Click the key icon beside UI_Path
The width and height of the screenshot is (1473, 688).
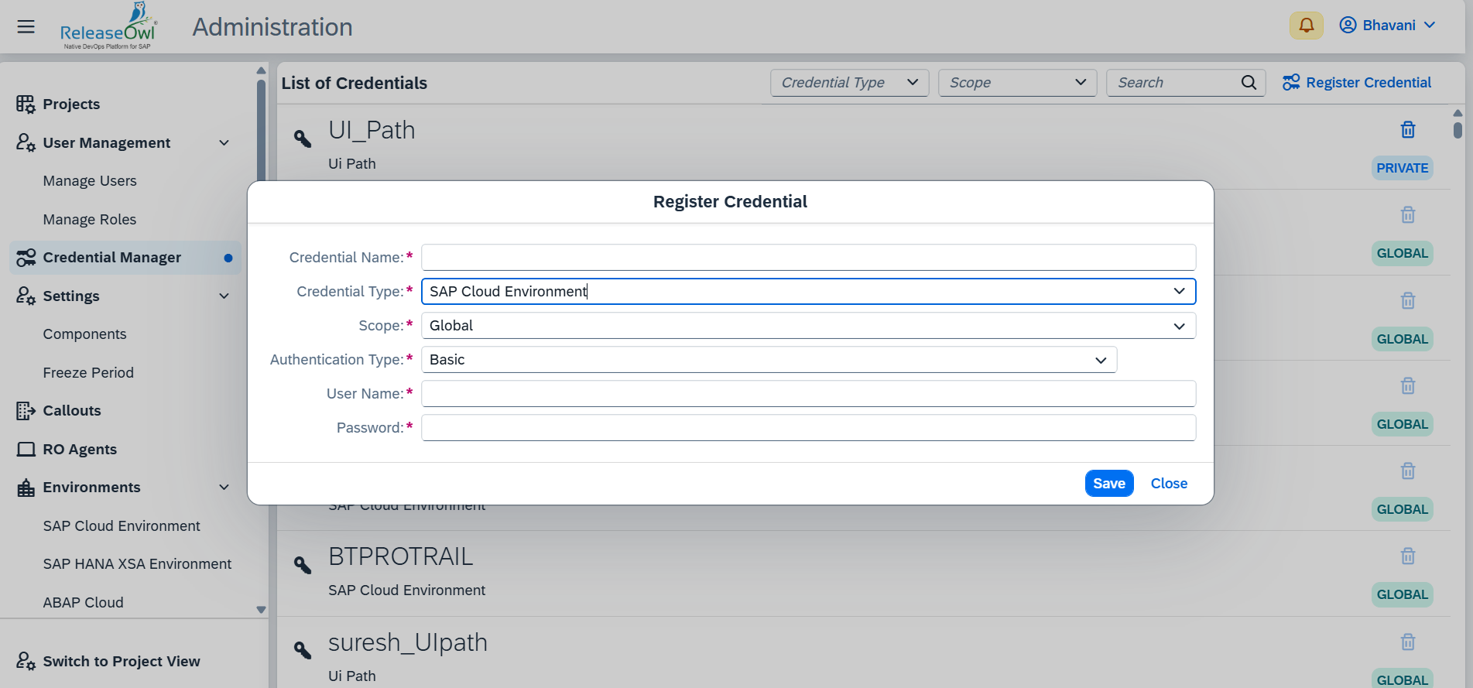pos(303,139)
